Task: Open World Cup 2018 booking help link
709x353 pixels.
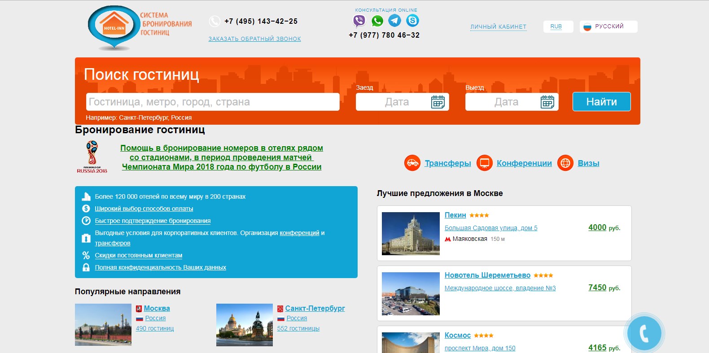Action: 222,157
